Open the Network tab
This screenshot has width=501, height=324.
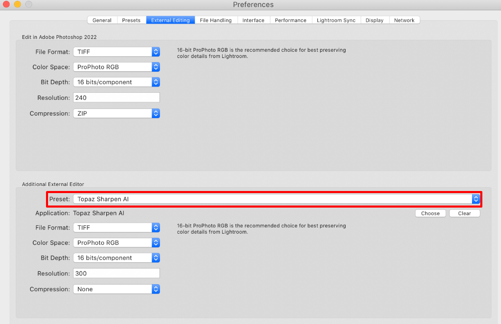pos(404,20)
